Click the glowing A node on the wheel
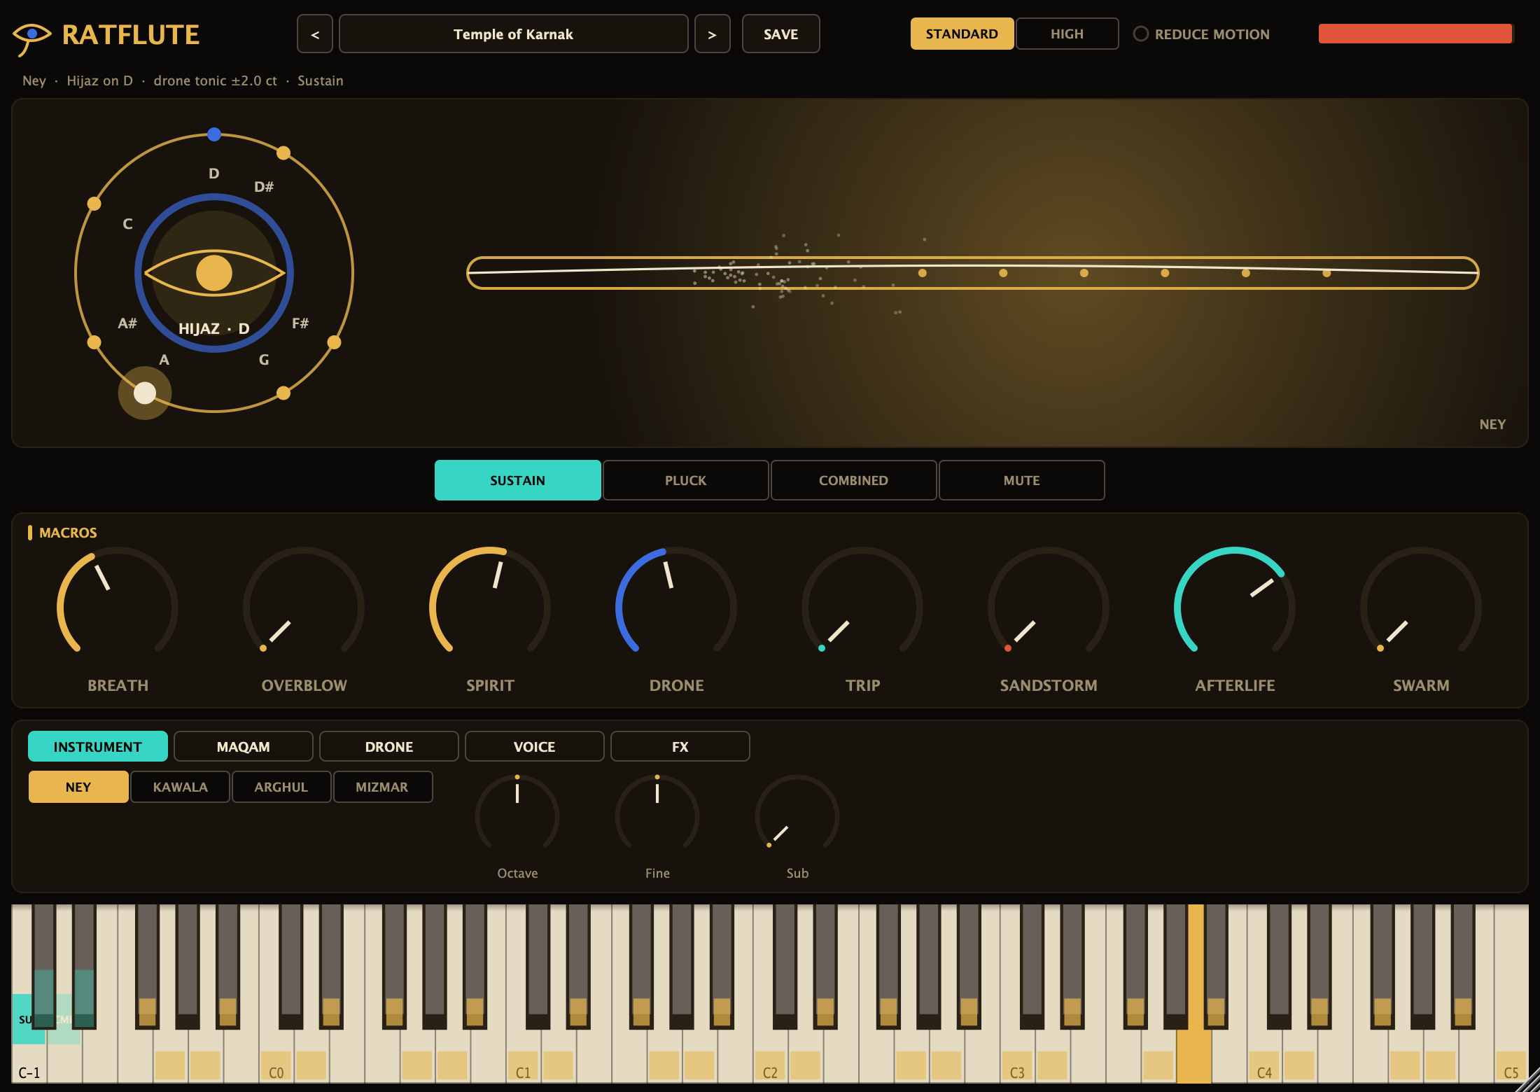The width and height of the screenshot is (1540, 1092). [x=145, y=393]
